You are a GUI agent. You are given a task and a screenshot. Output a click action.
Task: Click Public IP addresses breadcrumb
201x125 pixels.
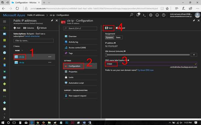coord(36,15)
